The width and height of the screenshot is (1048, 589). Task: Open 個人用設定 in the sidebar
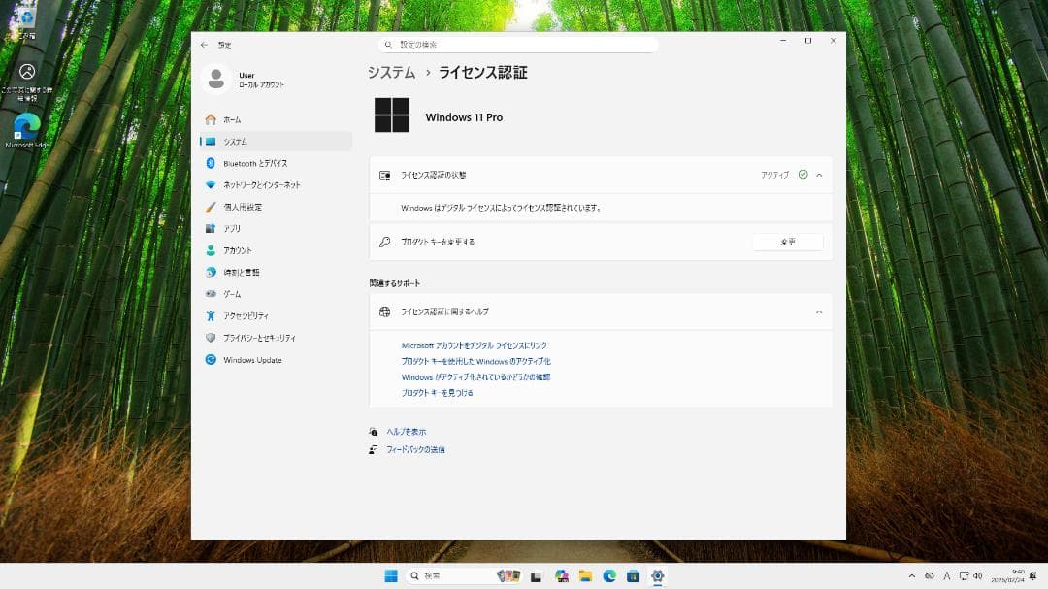pyautogui.click(x=276, y=207)
